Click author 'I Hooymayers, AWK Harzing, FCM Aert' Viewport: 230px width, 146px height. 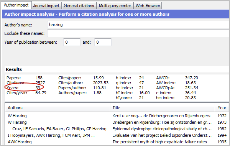tap(51, 135)
